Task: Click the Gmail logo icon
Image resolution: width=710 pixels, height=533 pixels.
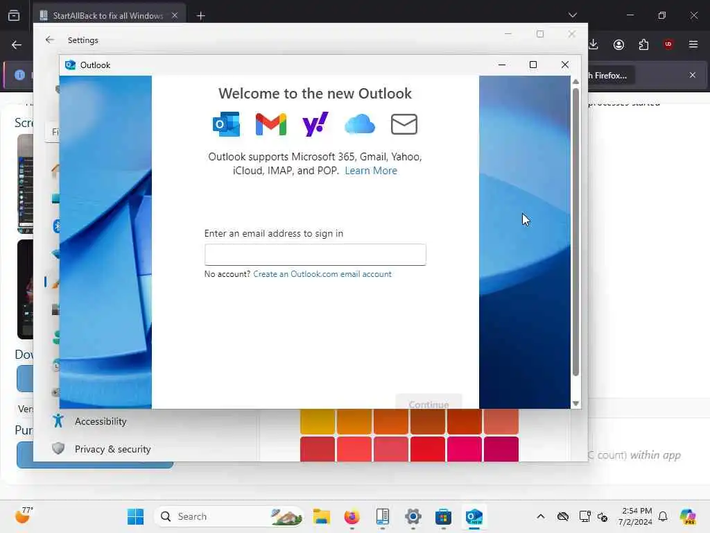Action: pyautogui.click(x=271, y=124)
